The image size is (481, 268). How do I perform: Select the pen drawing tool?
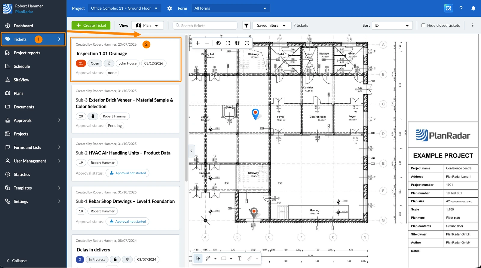pos(208,258)
